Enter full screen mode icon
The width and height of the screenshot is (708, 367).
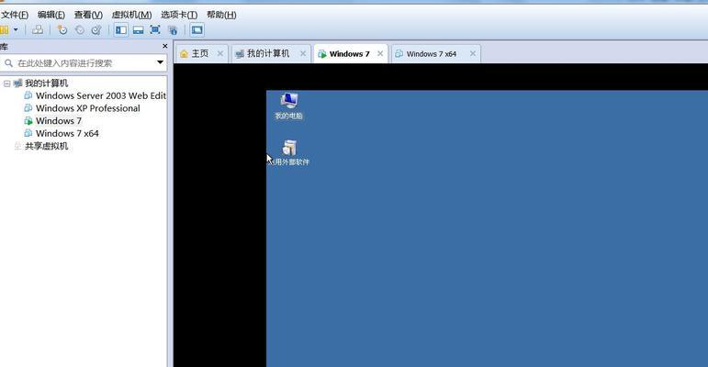(155, 30)
